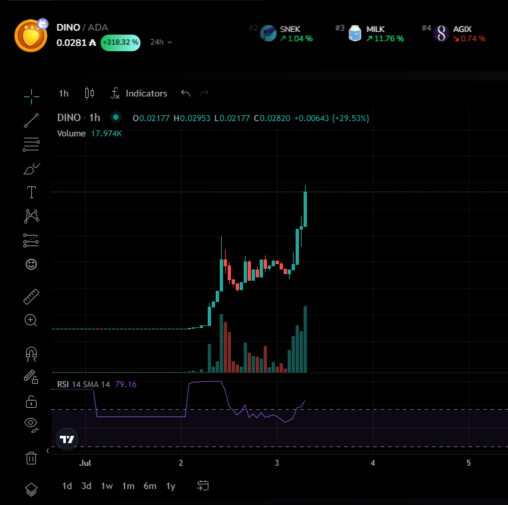Viewport: 508px width, 505px height.
Task: Click the green market status dot
Action: tap(116, 118)
